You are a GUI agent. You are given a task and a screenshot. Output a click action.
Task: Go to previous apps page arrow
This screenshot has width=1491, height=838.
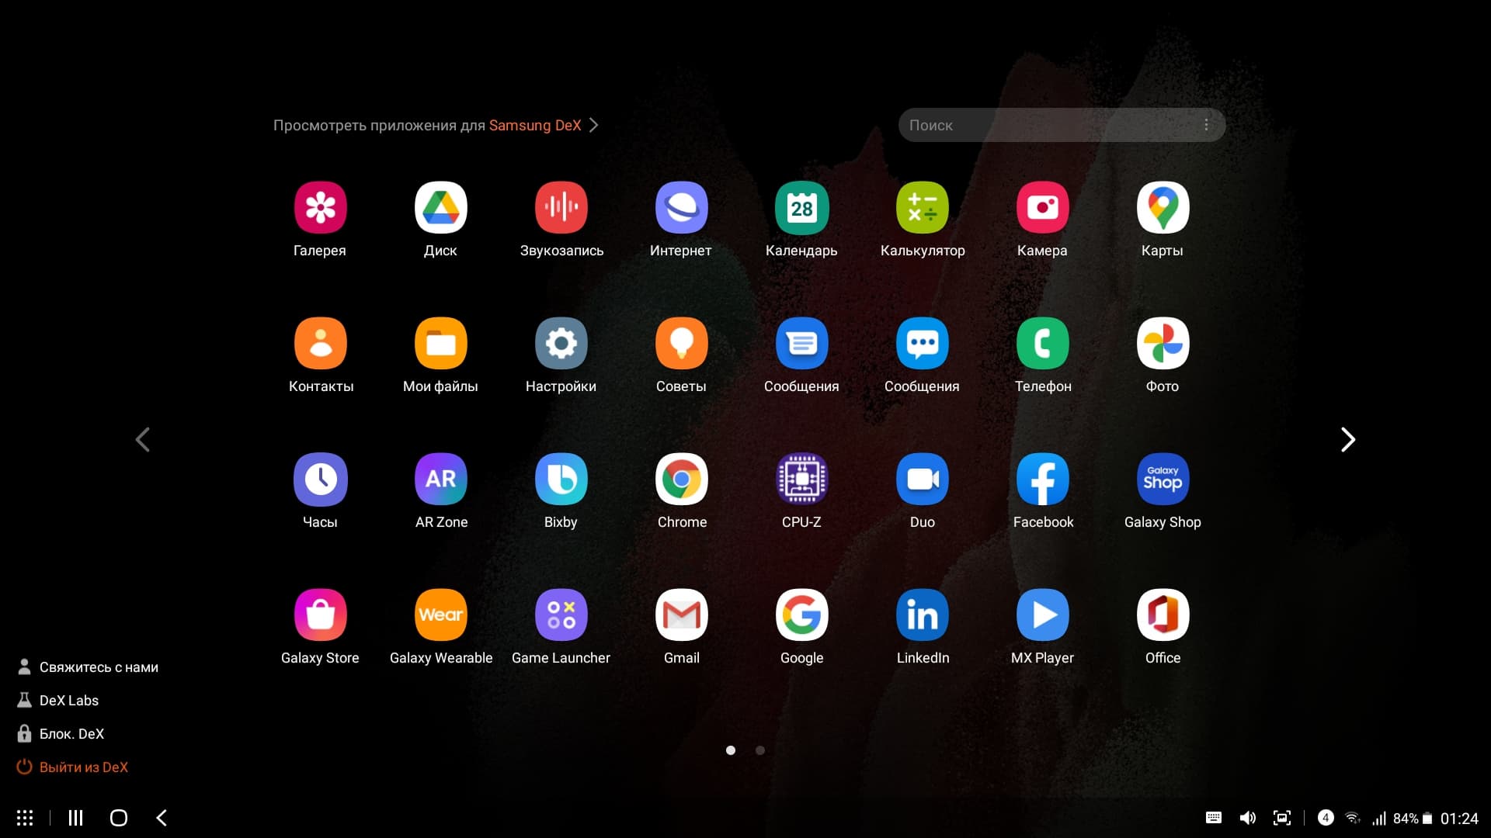[142, 440]
